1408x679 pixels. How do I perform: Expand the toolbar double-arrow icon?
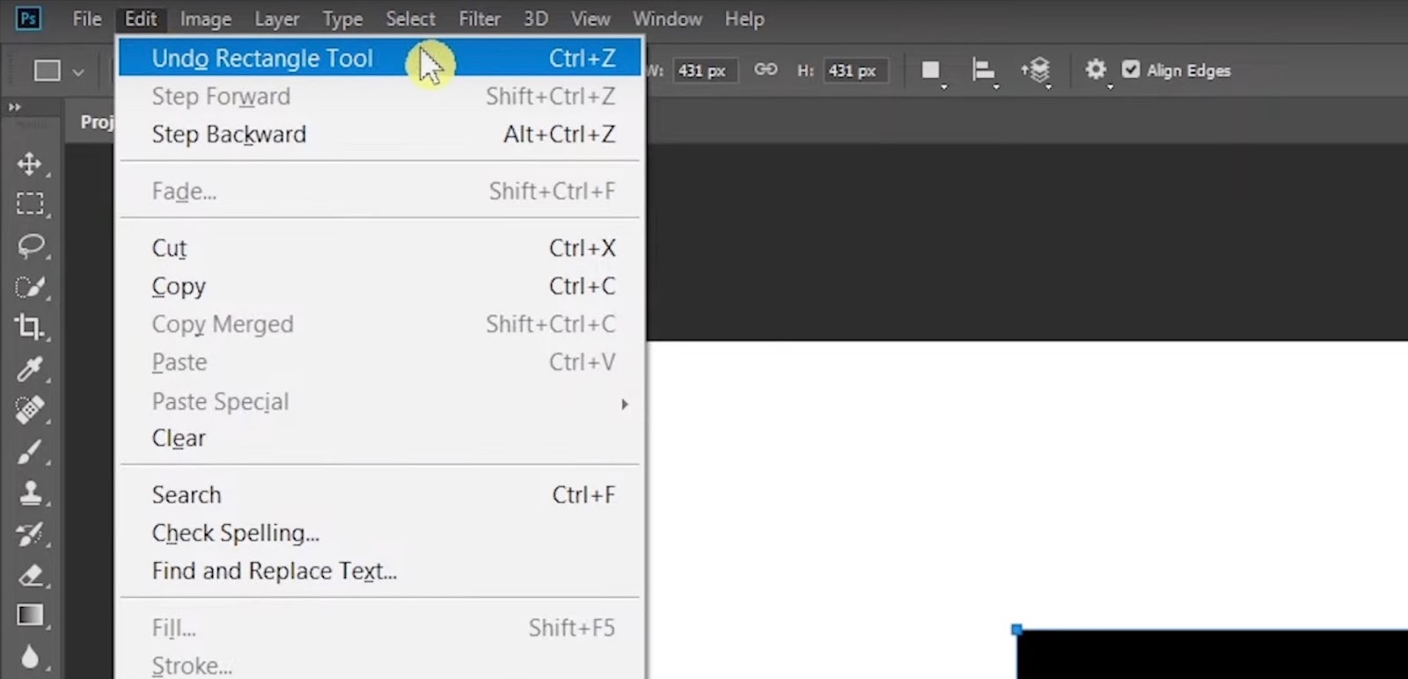[x=14, y=107]
